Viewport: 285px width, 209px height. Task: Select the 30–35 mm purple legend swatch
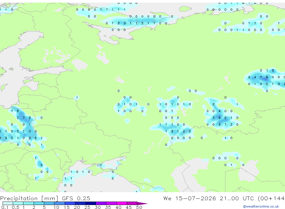101,203
